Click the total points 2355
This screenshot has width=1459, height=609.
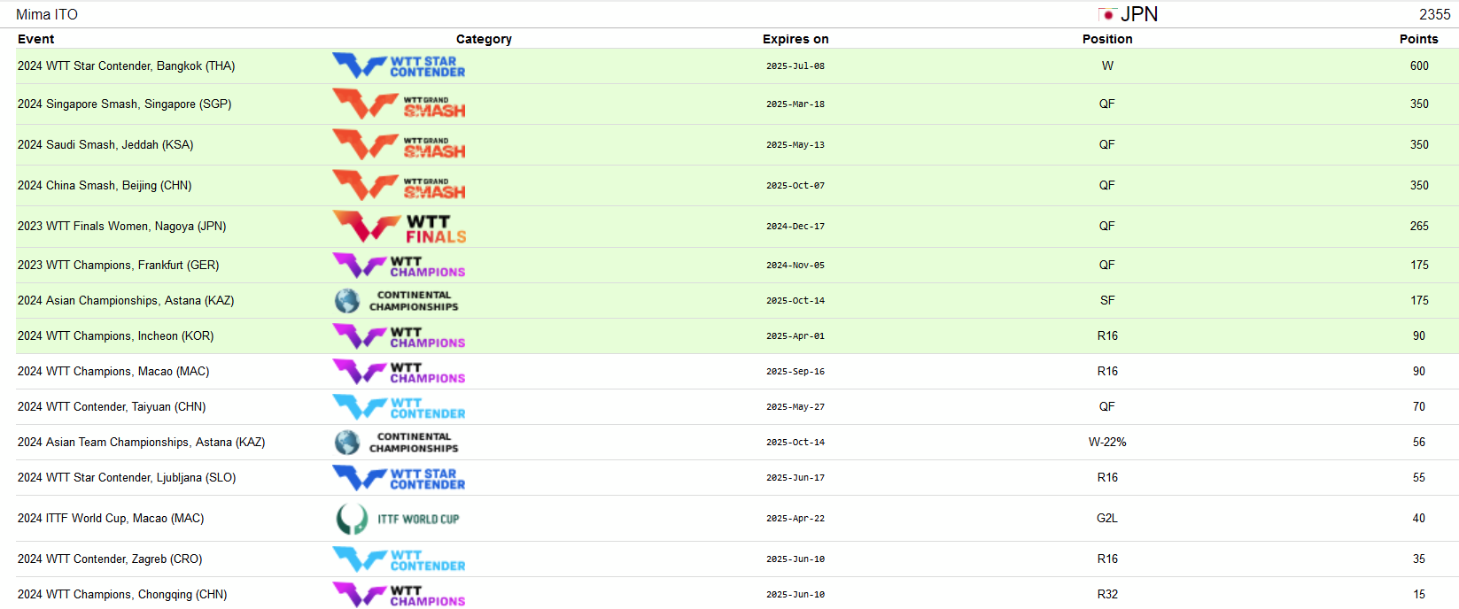pyautogui.click(x=1435, y=15)
